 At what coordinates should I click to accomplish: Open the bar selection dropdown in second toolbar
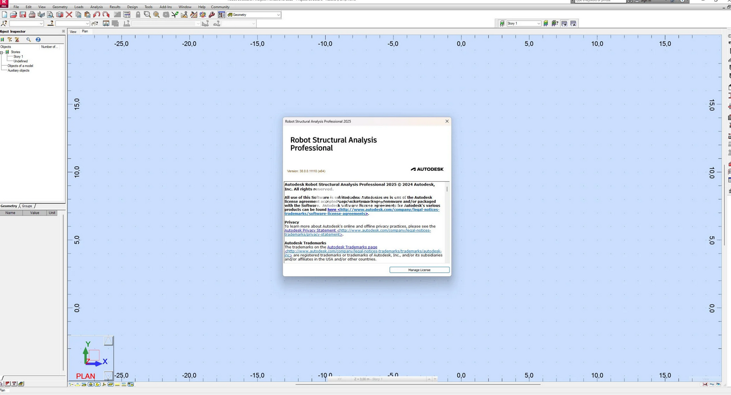(x=72, y=24)
